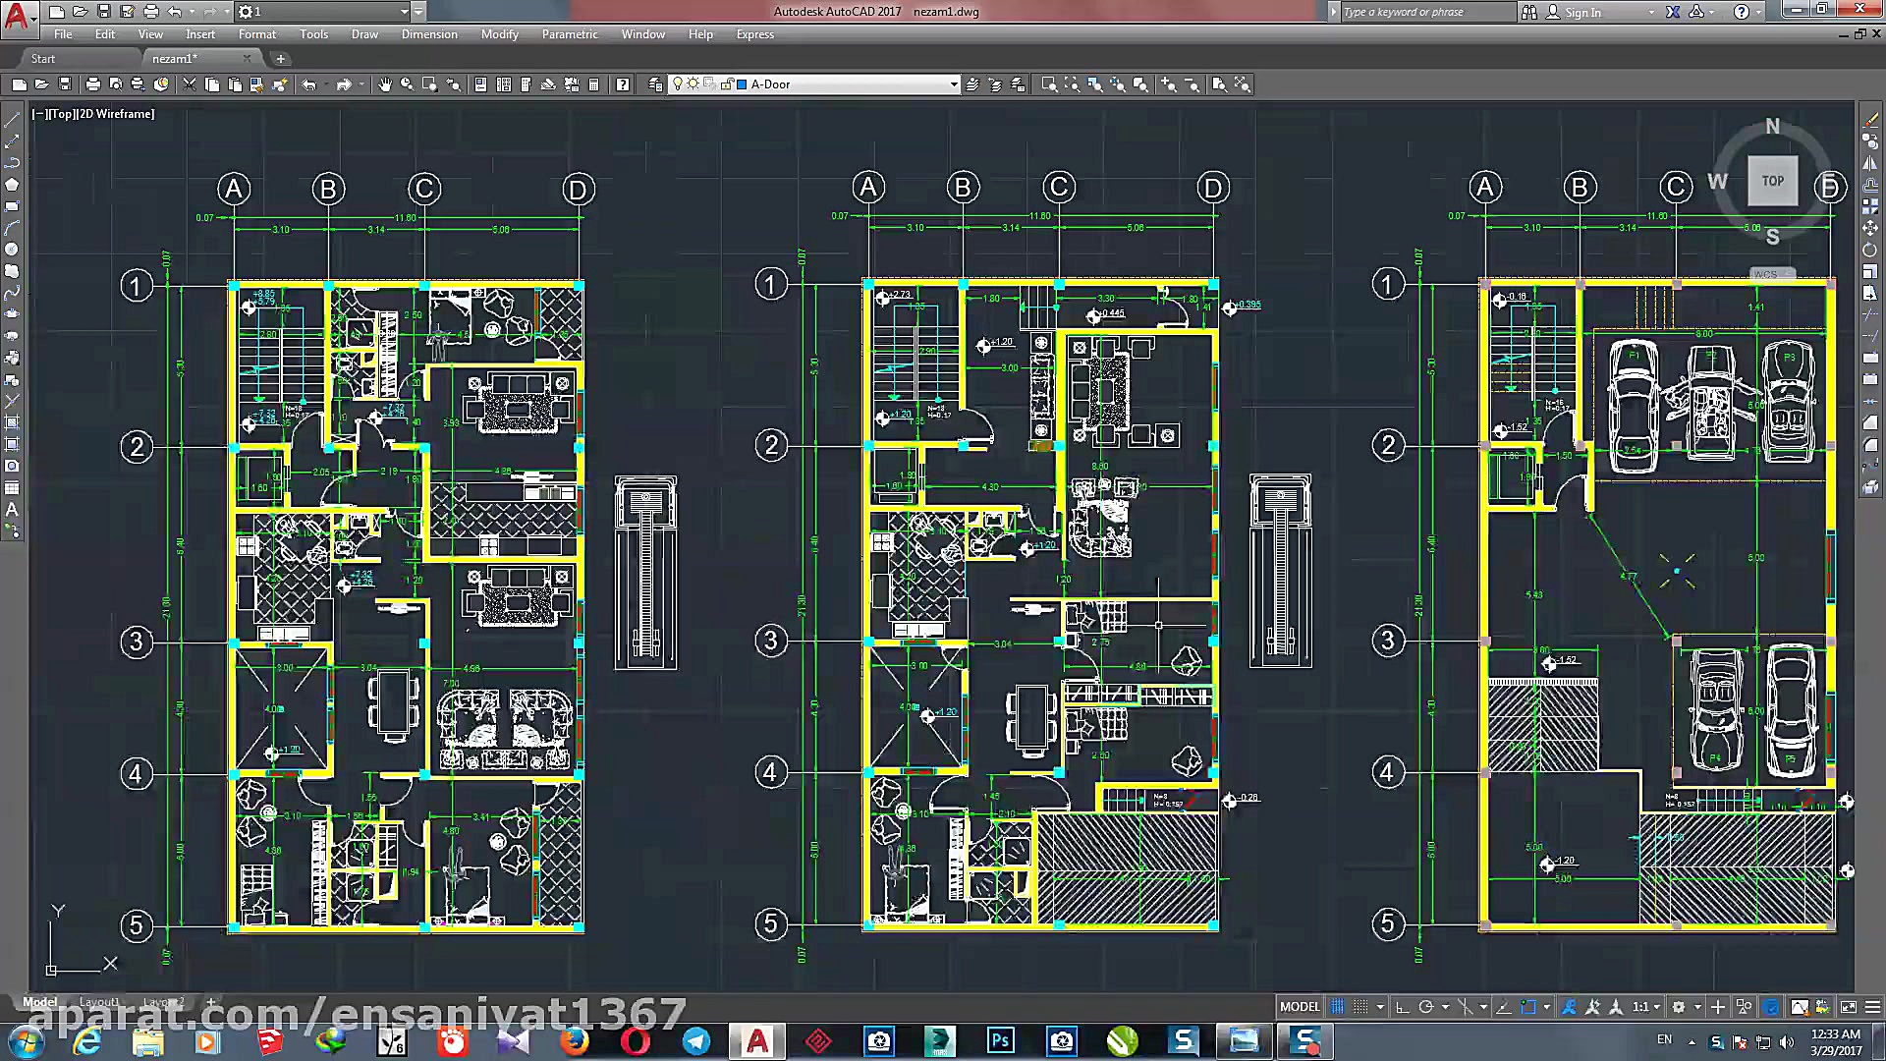Select the Multiline Text tool
Screen dimensions: 1886x1061
pyautogui.click(x=12, y=510)
